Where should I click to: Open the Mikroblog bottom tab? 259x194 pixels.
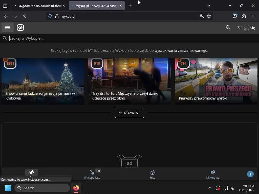(213, 174)
